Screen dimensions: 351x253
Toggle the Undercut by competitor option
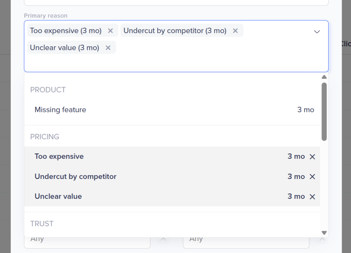pos(75,177)
